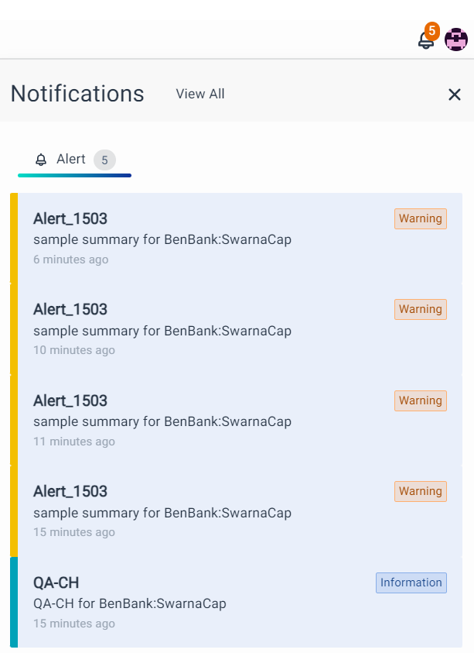Open the Alert_1503 notification from 15 minutes ago
The image size is (474, 653).
click(x=70, y=491)
